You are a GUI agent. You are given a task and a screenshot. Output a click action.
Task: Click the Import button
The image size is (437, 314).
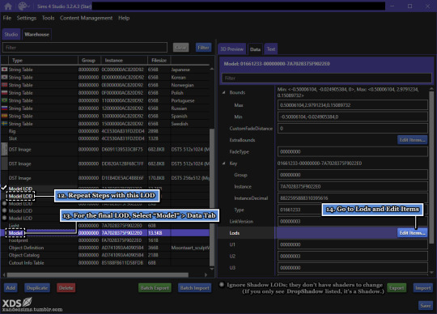(x=423, y=288)
